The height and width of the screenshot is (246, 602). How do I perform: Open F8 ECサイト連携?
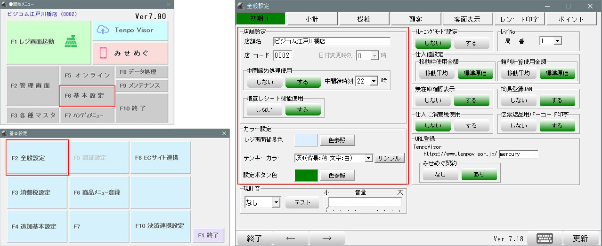coord(160,158)
